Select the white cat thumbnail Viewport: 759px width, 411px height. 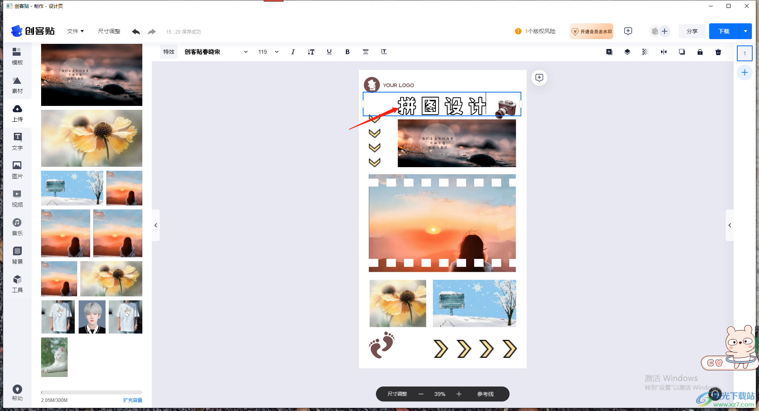54,357
